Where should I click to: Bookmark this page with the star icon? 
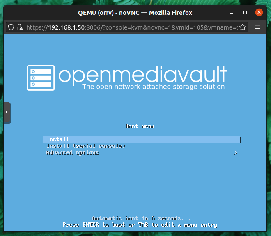click(243, 27)
